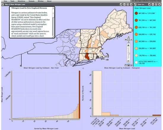Screen dimensions: 163x130
Task: Pan the map south with S button
Action: point(129,42)
